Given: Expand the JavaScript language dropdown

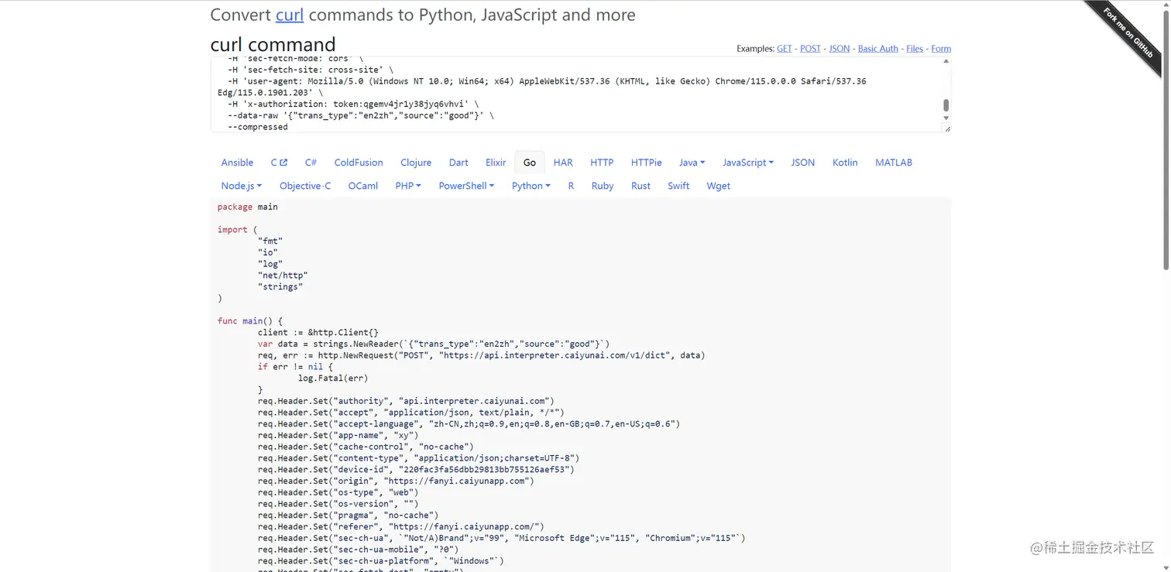Looking at the screenshot, I should coord(747,163).
